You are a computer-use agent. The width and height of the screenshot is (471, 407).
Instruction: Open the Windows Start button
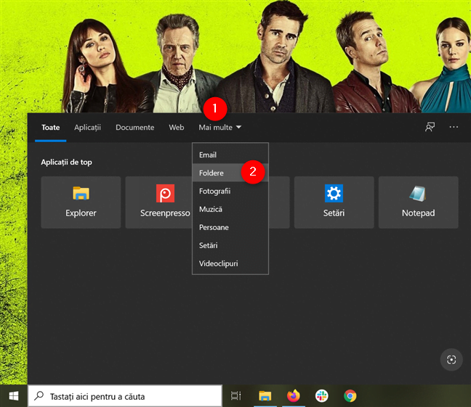(14, 396)
